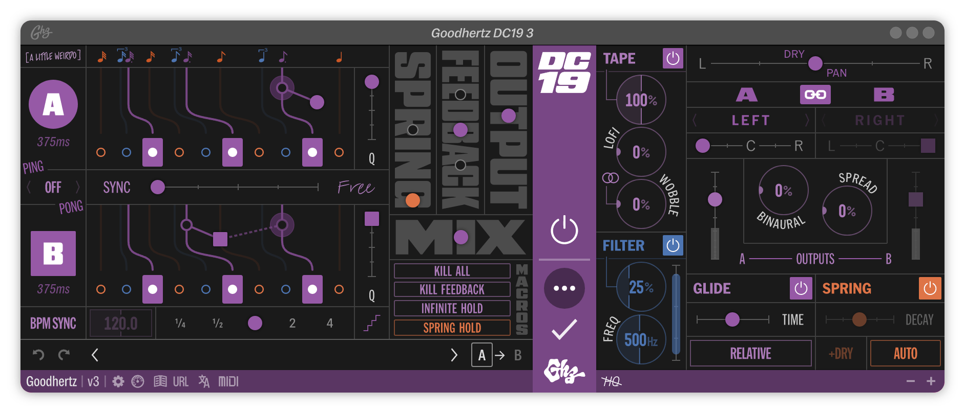Copy A to B with the arrow

(500, 355)
